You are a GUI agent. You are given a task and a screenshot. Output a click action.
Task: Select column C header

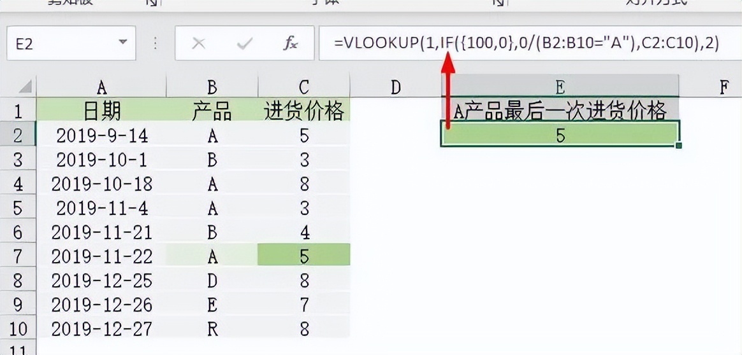pyautogui.click(x=304, y=87)
